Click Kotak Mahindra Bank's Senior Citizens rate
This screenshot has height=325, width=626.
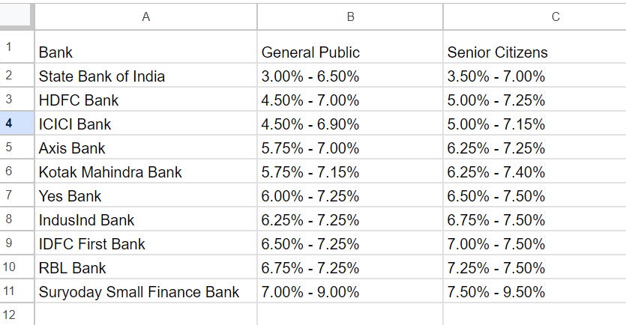point(534,172)
